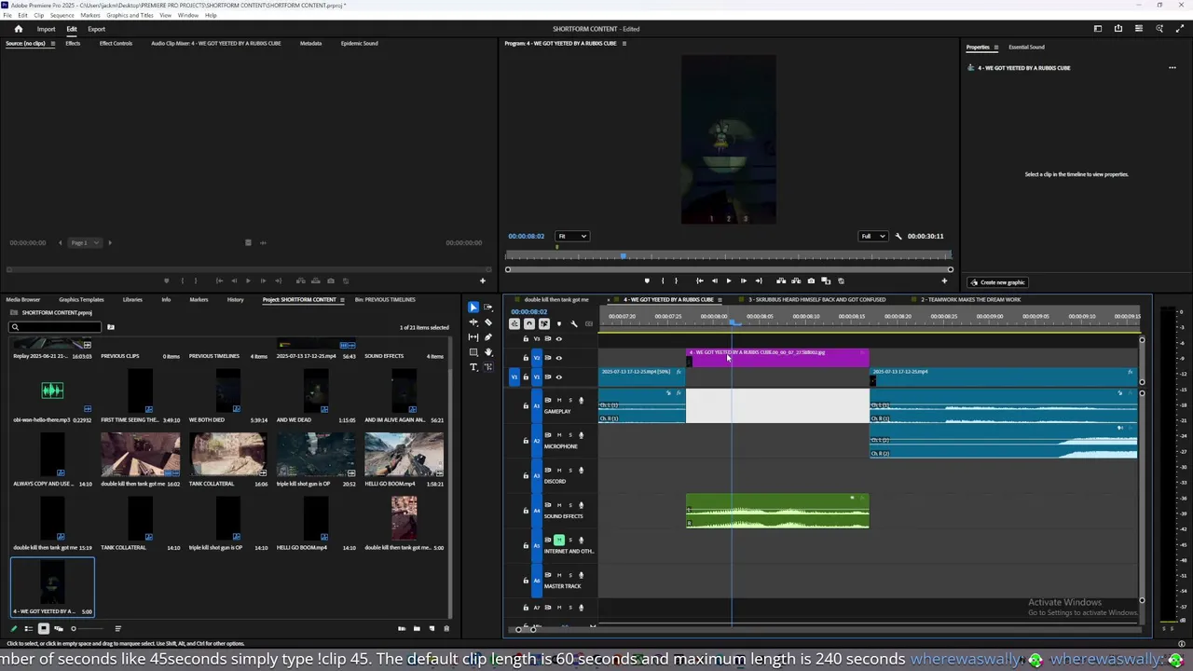The image size is (1193, 671).
Task: Adjust the Project panel thumbnail zoom slider
Action: click(x=86, y=628)
